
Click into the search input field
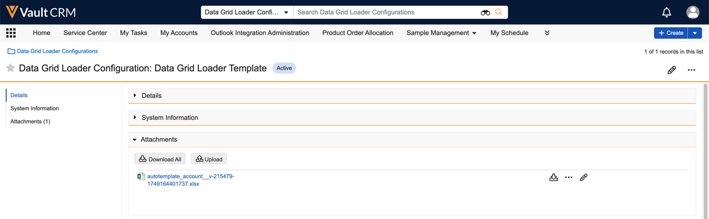point(385,12)
